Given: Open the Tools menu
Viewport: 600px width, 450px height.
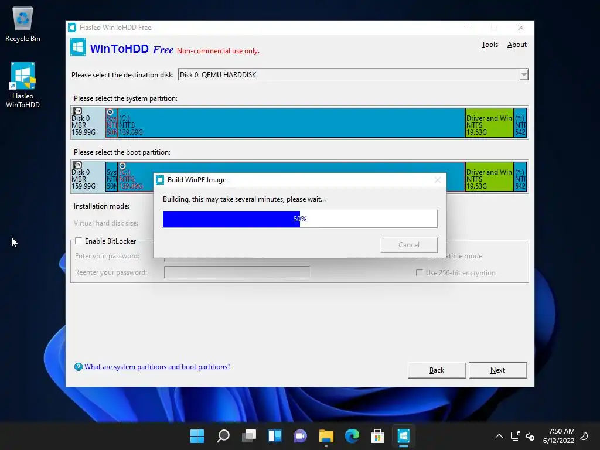Looking at the screenshot, I should (489, 45).
